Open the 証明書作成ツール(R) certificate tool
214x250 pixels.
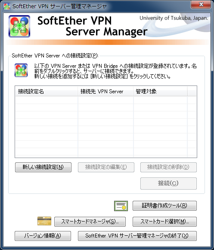[x=165, y=206]
